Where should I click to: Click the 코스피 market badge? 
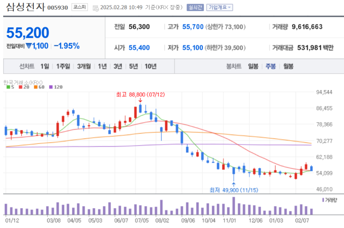click(80, 7)
